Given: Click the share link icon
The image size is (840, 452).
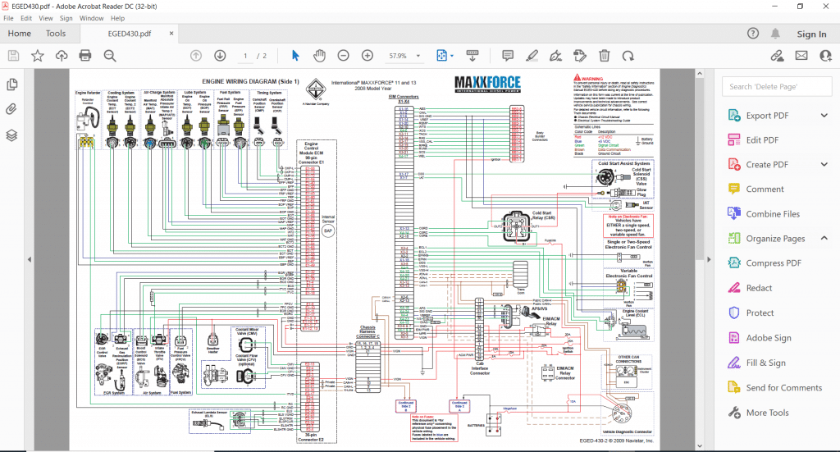Looking at the screenshot, I should (778, 56).
